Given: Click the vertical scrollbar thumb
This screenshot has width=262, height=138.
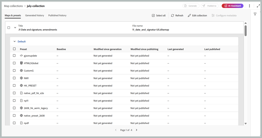Looking at the screenshot, I should tap(246, 31).
